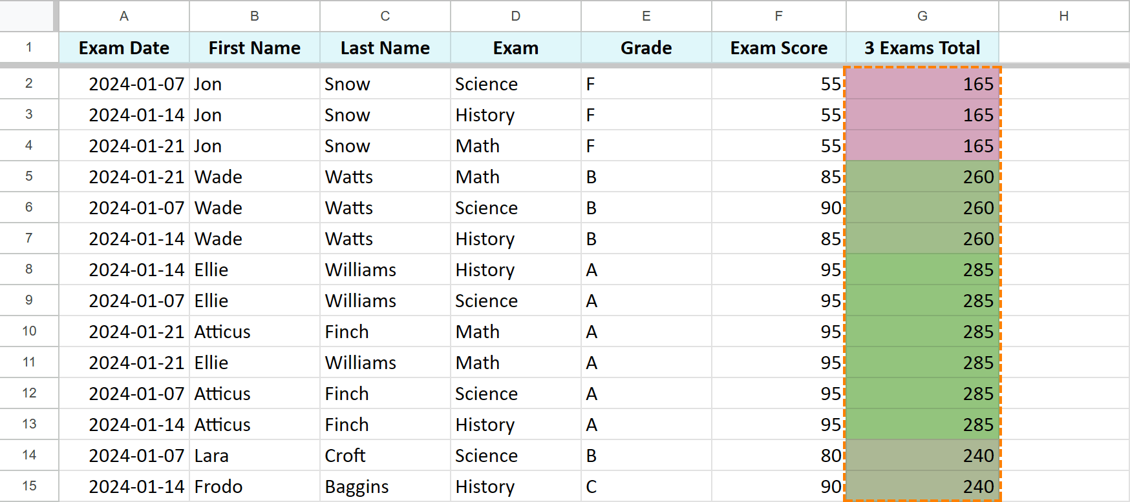Click the pink cell showing 165 in row 2

tap(922, 83)
